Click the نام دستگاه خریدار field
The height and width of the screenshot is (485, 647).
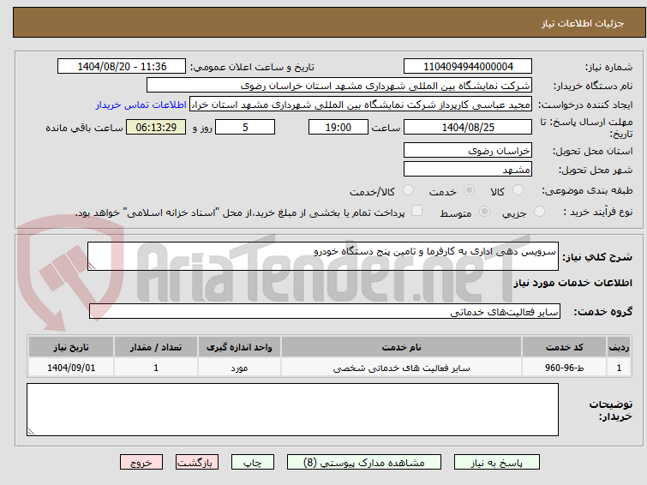coord(338,86)
